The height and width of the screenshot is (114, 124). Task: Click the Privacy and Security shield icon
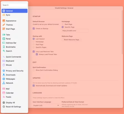point(4,71)
